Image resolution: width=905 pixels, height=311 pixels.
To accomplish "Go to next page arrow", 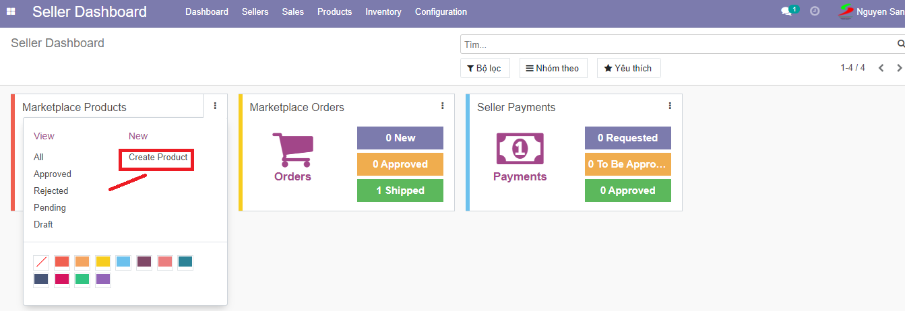I will tap(899, 68).
